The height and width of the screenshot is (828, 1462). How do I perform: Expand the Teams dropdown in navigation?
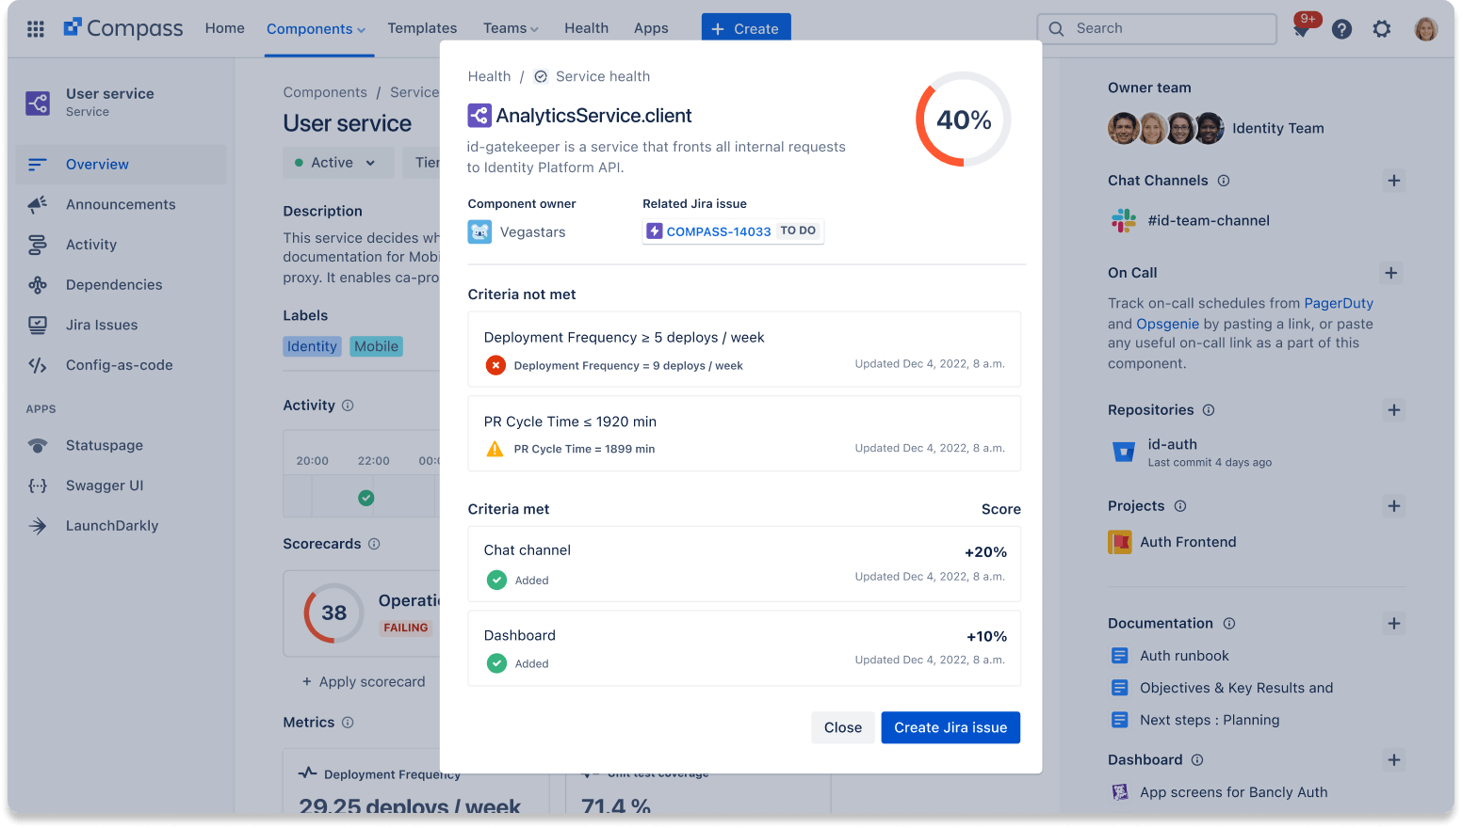click(511, 29)
